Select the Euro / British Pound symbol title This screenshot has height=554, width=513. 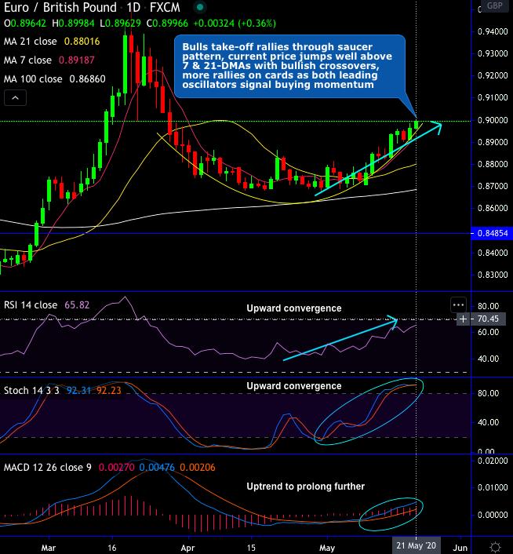point(60,7)
